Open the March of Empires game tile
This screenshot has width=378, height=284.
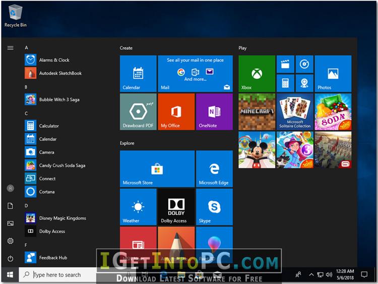(x=333, y=150)
